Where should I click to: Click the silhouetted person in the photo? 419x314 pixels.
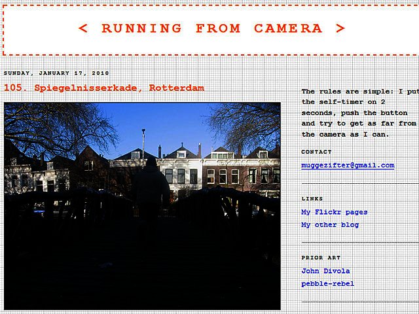(x=151, y=186)
